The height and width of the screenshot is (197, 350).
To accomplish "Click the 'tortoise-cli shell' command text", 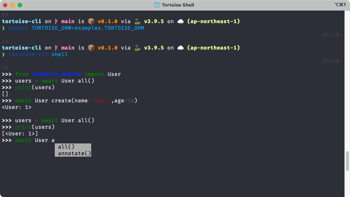I will click(38, 54).
